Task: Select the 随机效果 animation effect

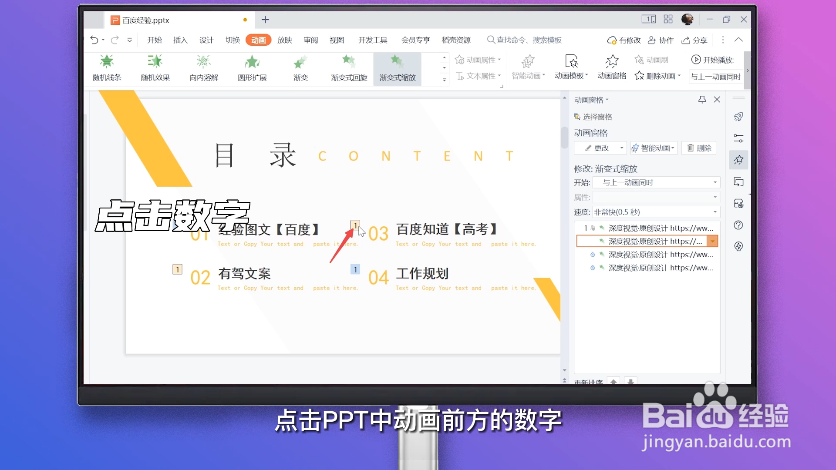Action: pyautogui.click(x=155, y=68)
